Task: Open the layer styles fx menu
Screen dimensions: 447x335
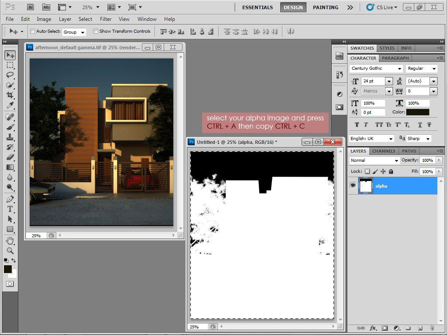Action: coord(372,328)
